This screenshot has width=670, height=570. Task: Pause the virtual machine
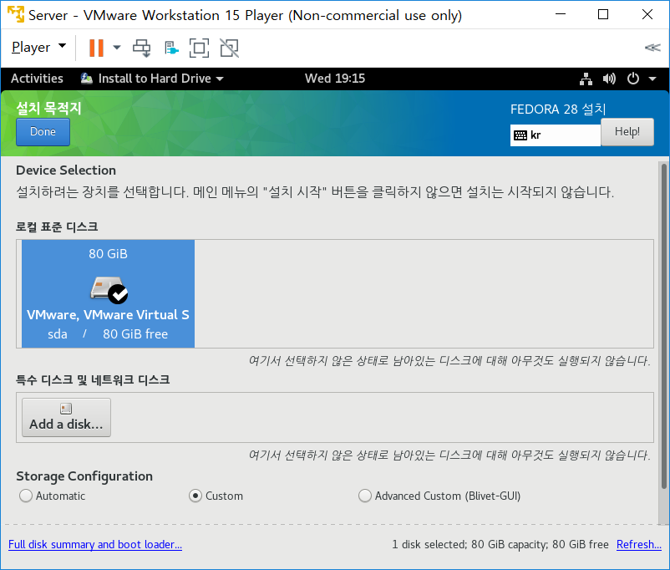click(x=96, y=48)
